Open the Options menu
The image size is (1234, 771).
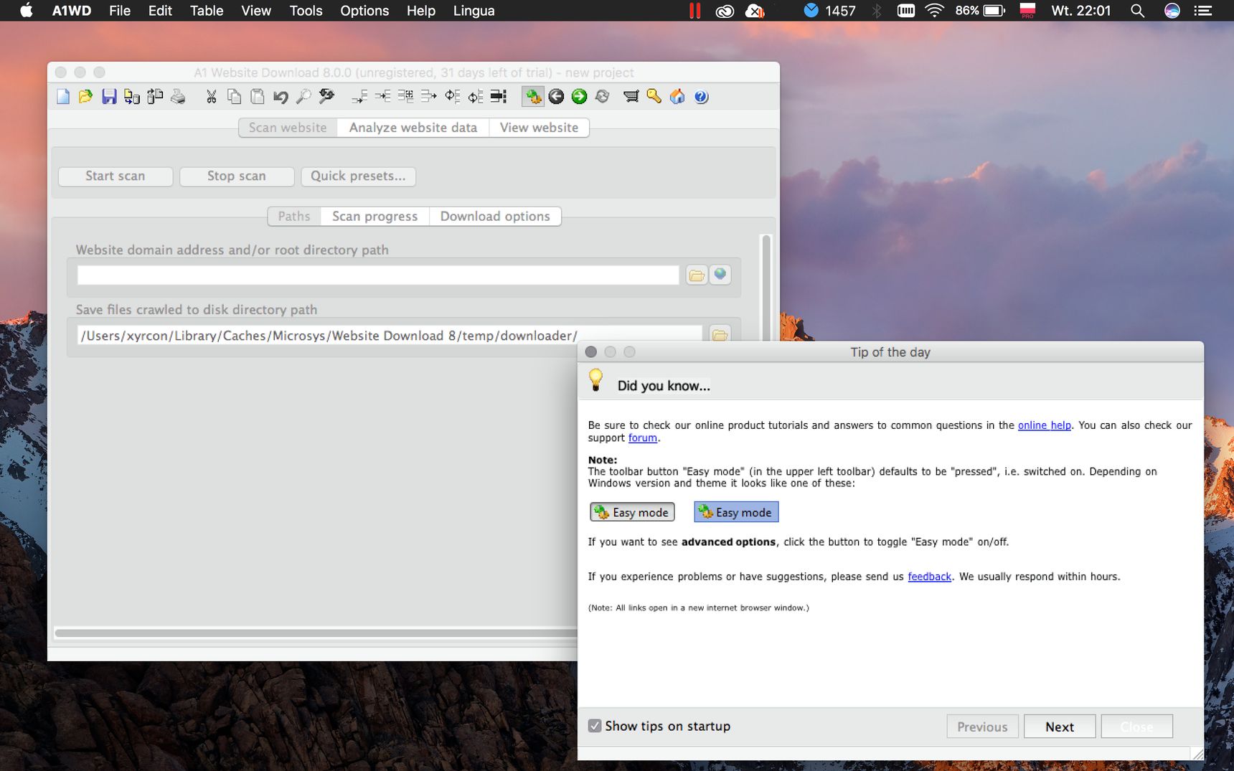[x=364, y=11]
